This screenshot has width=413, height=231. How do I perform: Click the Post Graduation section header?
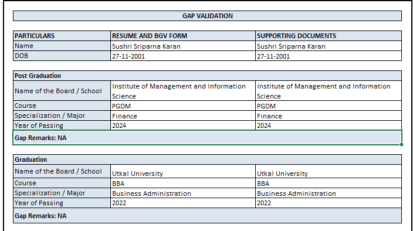[207, 76]
